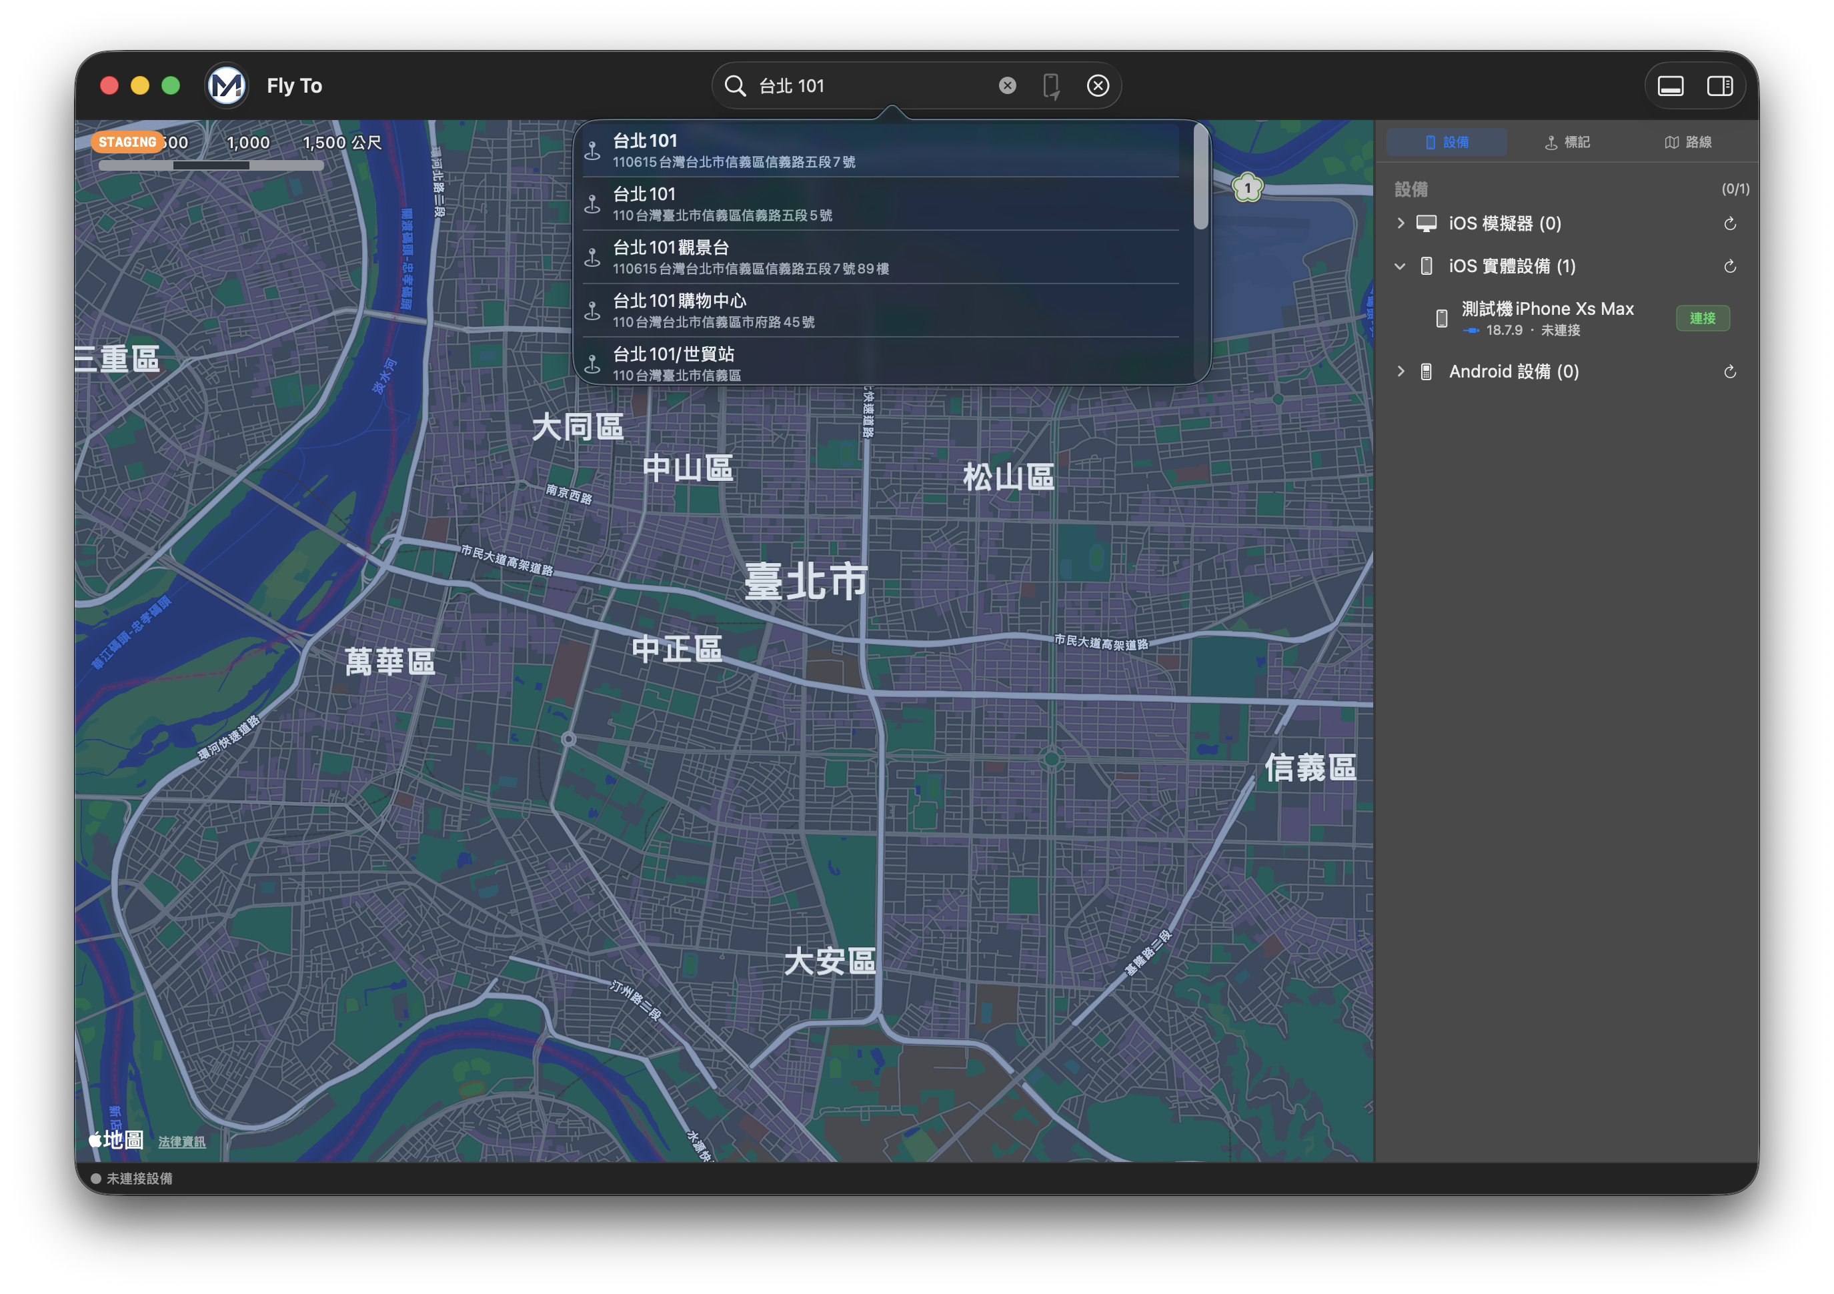The image size is (1834, 1294).
Task: Click the Fly To app logo icon
Action: [x=227, y=85]
